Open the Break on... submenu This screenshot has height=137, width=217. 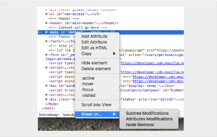click(92, 114)
